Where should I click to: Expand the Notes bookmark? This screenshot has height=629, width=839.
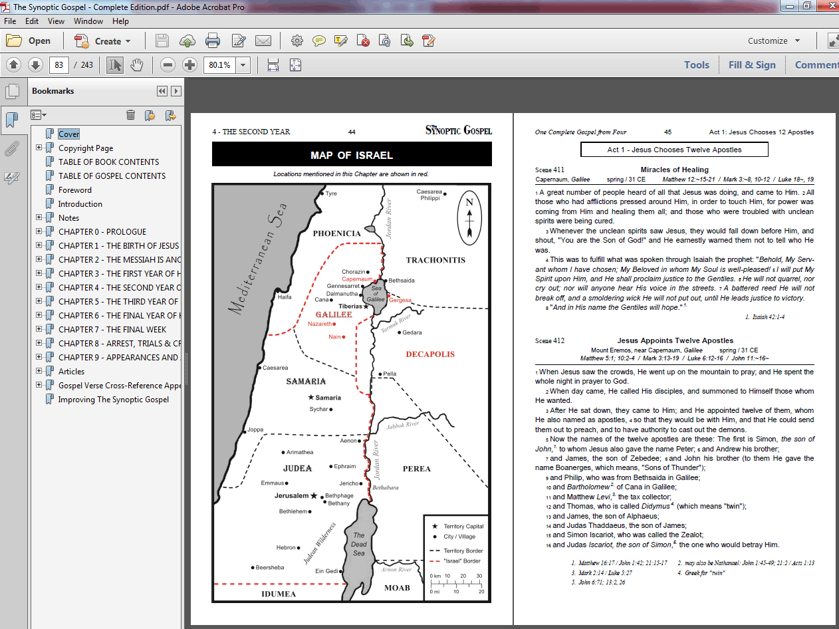(x=39, y=217)
